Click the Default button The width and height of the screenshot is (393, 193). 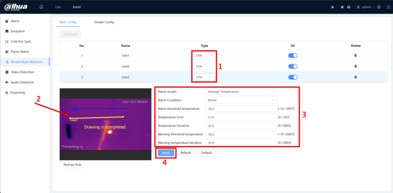click(x=206, y=153)
